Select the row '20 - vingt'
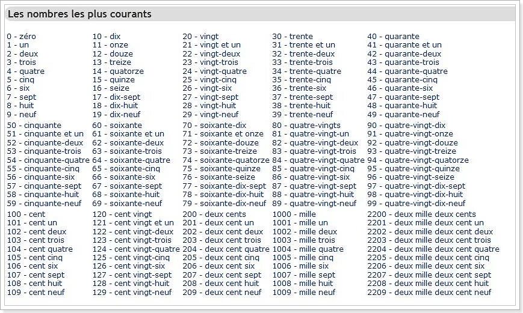This screenshot has height=313, width=523. [x=200, y=36]
